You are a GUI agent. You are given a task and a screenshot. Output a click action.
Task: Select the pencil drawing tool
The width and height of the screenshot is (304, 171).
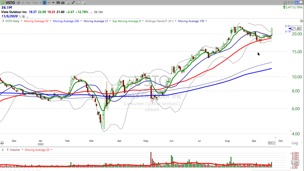click(x=73, y=3)
